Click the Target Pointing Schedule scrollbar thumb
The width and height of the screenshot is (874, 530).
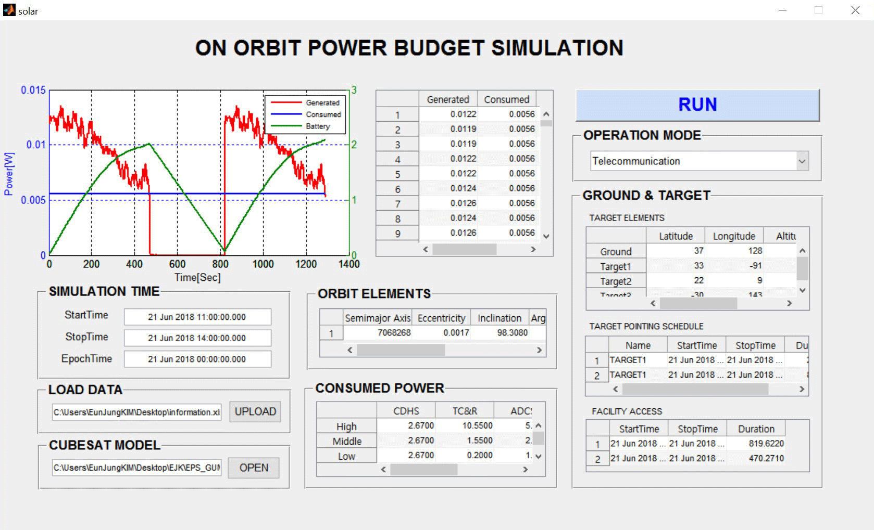point(695,389)
